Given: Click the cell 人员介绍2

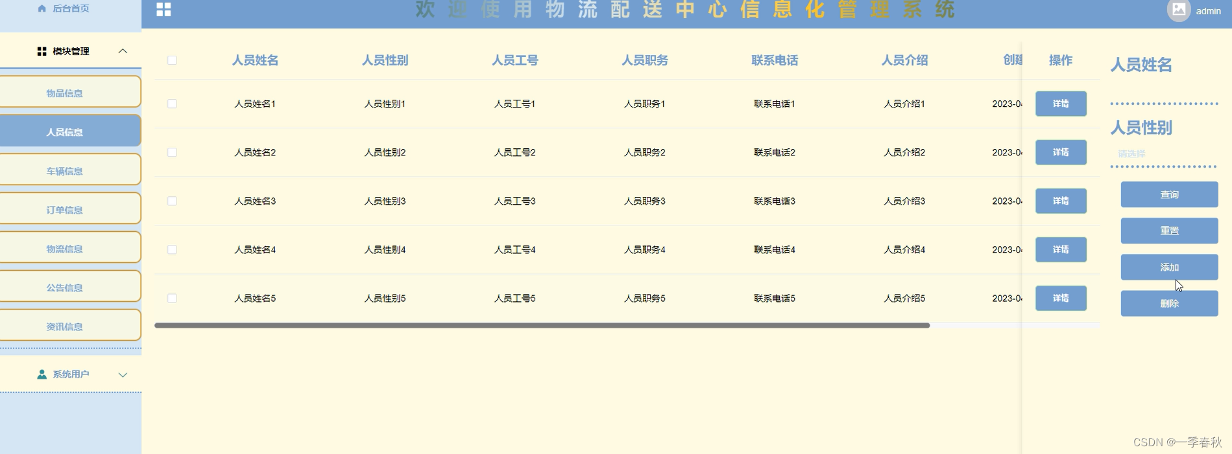Looking at the screenshot, I should (x=904, y=152).
